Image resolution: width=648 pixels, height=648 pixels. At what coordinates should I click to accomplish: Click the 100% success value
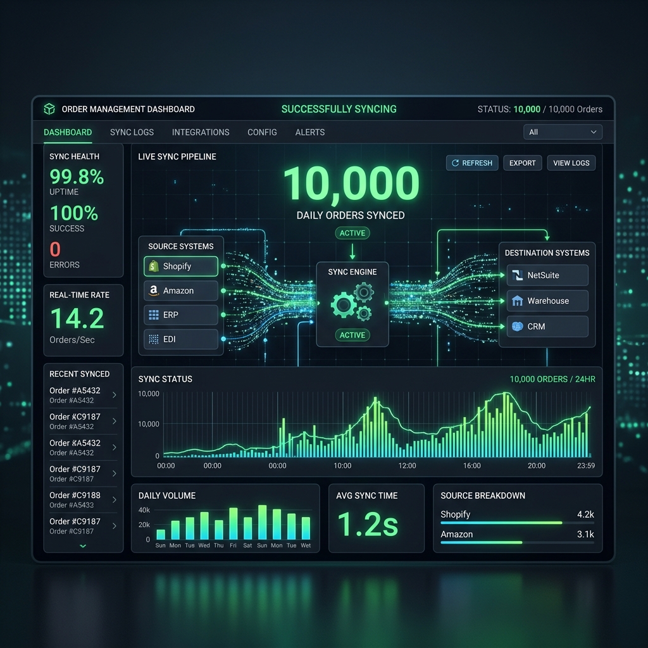tap(74, 213)
